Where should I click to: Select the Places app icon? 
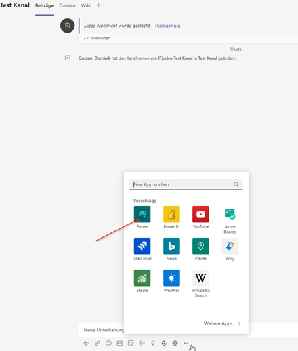click(200, 246)
